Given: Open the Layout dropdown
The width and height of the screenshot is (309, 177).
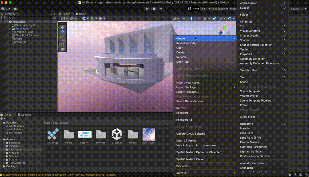Looking at the screenshot, I should [298, 9].
